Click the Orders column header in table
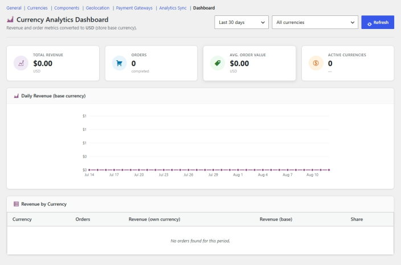 (x=83, y=219)
